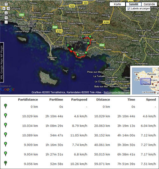
Task: Collapse the overview map with corner arrow
Action: 157,93
